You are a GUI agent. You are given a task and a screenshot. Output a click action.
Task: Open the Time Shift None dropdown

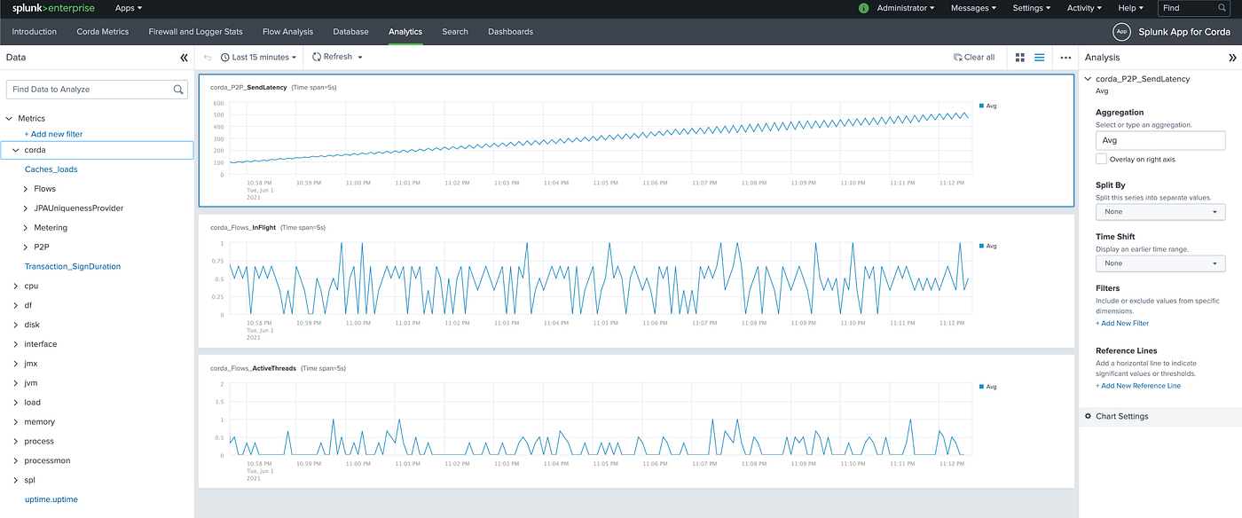(1160, 263)
